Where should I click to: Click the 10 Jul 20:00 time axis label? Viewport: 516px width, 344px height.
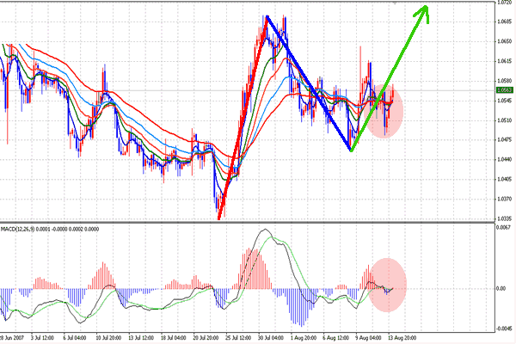tap(108, 338)
